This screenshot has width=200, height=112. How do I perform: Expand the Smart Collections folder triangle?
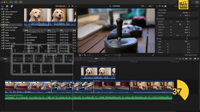(2, 12)
